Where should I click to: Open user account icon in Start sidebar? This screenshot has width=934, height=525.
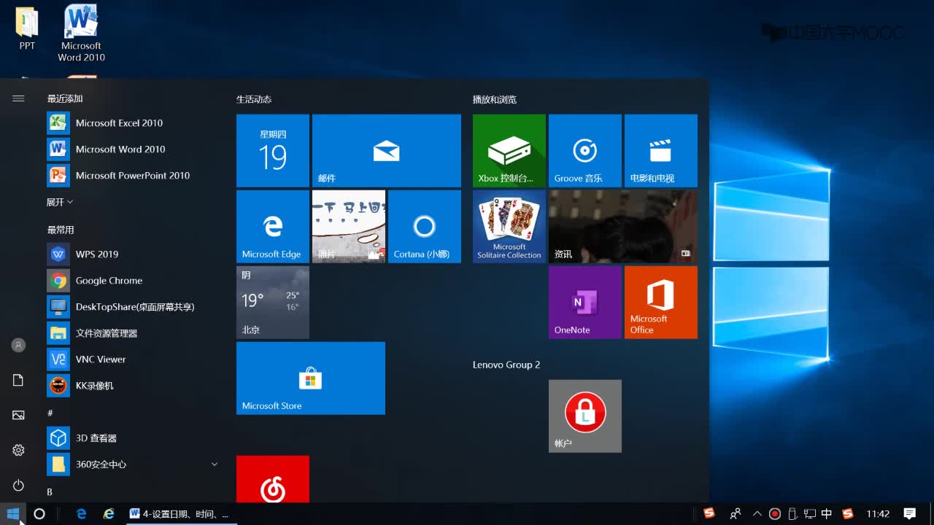(18, 345)
